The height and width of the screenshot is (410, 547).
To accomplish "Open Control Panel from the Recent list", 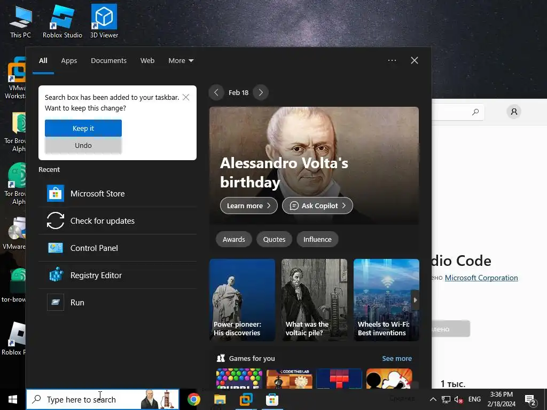I will 118,248.
